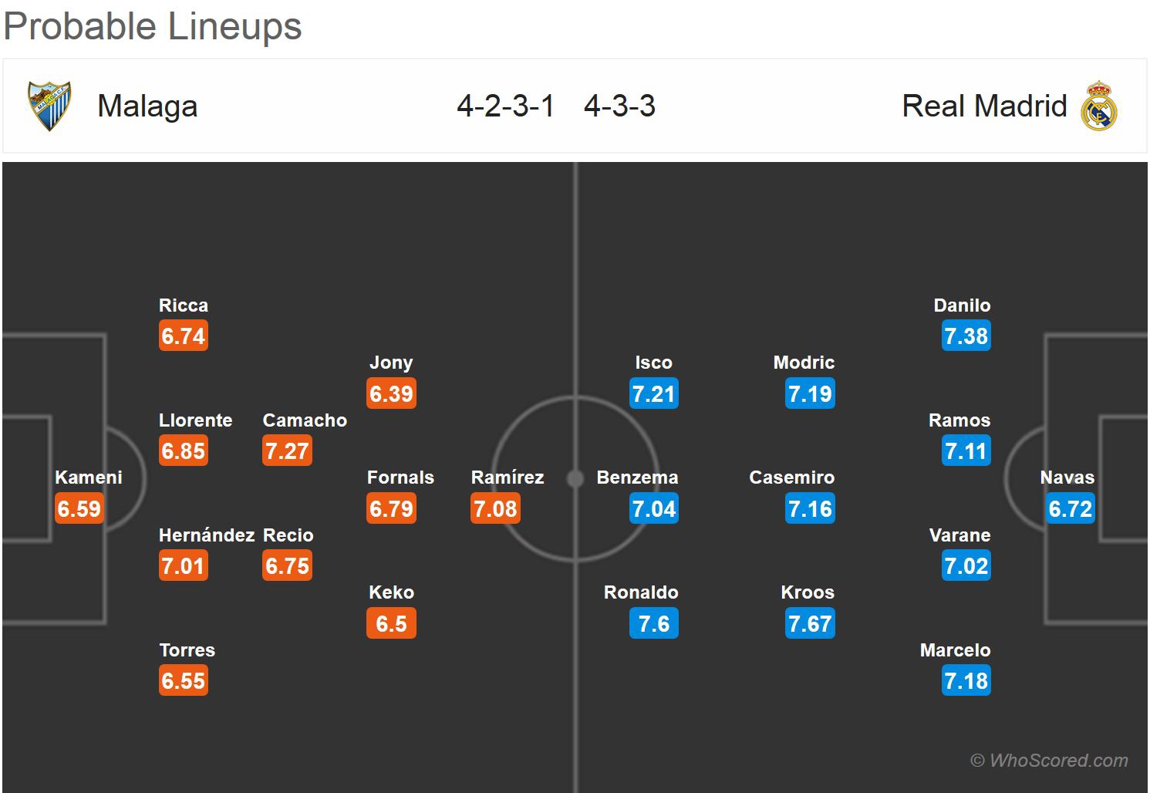Click Ronaldo's 7.6 rating badge
This screenshot has width=1150, height=793.
[654, 623]
